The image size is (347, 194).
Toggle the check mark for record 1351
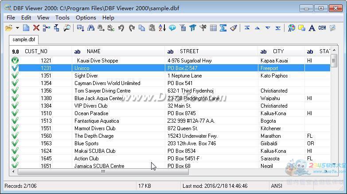[15, 75]
